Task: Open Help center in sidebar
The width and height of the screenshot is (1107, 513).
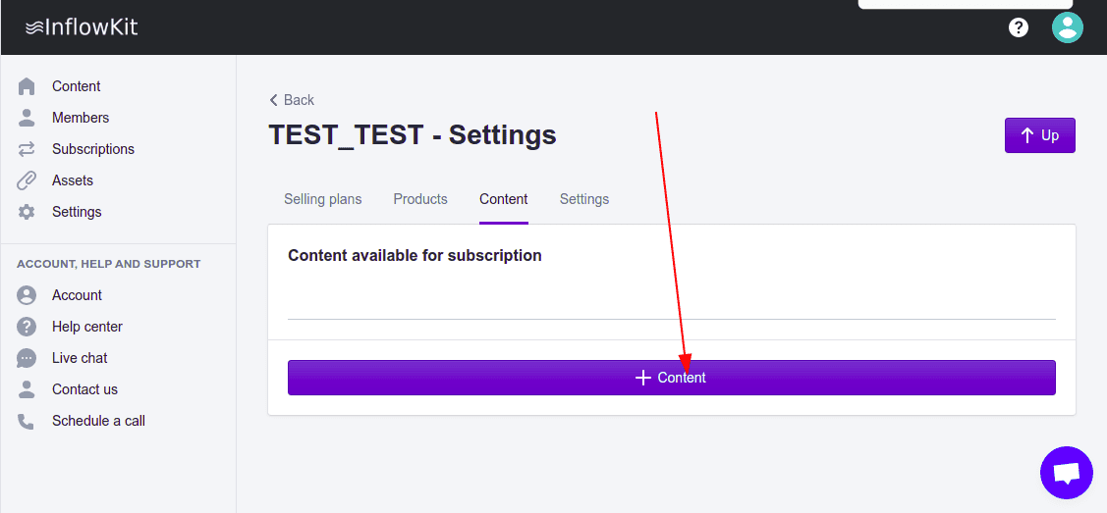Action: [86, 327]
